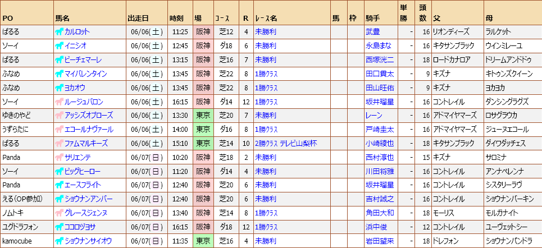This screenshot has height=248, width=542.
Task: Click the horse icon beside ビーチェマーレ
Action: tap(59, 60)
